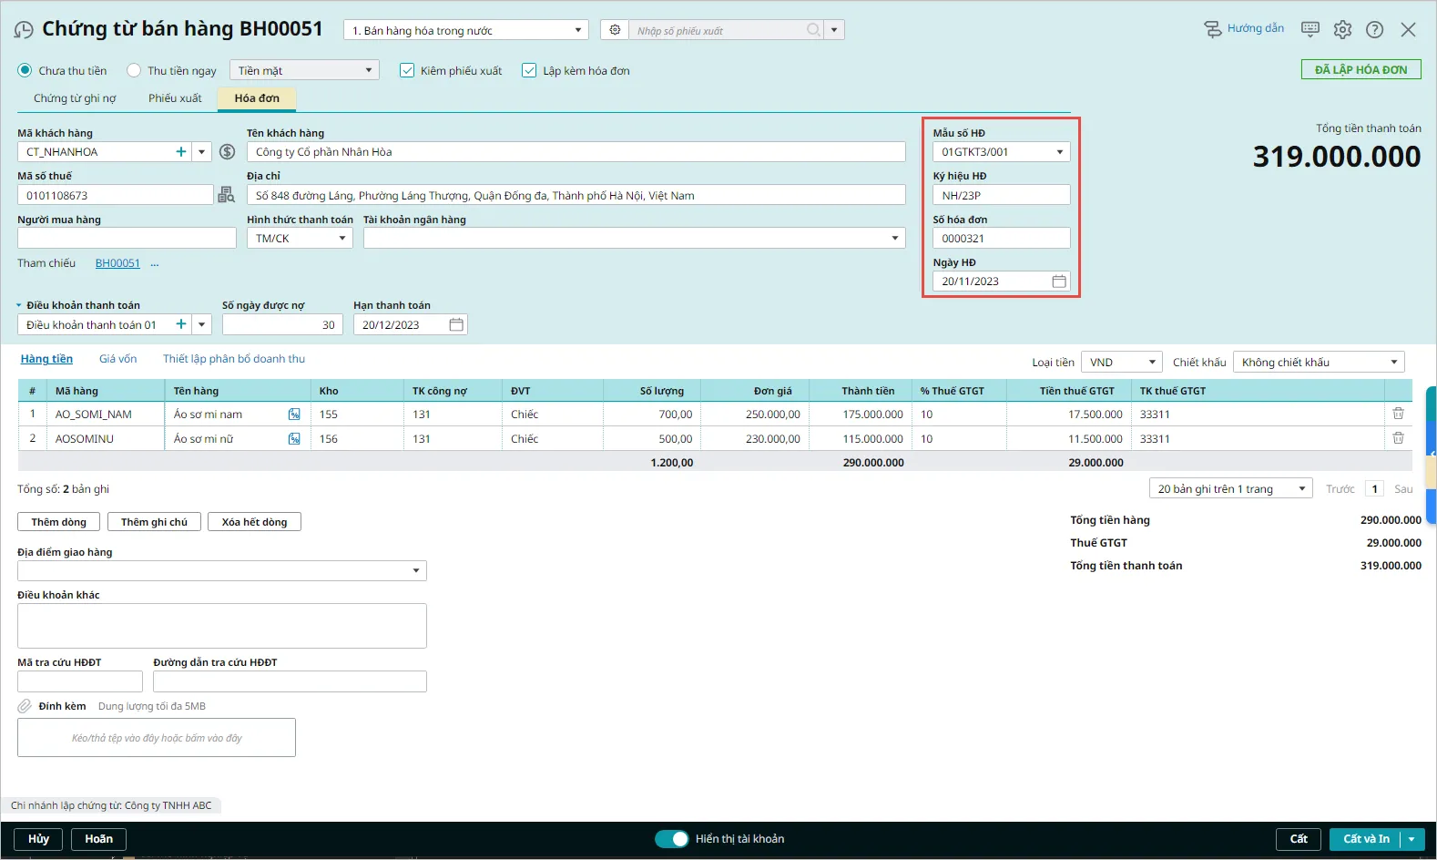1437x860 pixels.
Task: Click the Người mua hàng input field
Action: coord(127,239)
